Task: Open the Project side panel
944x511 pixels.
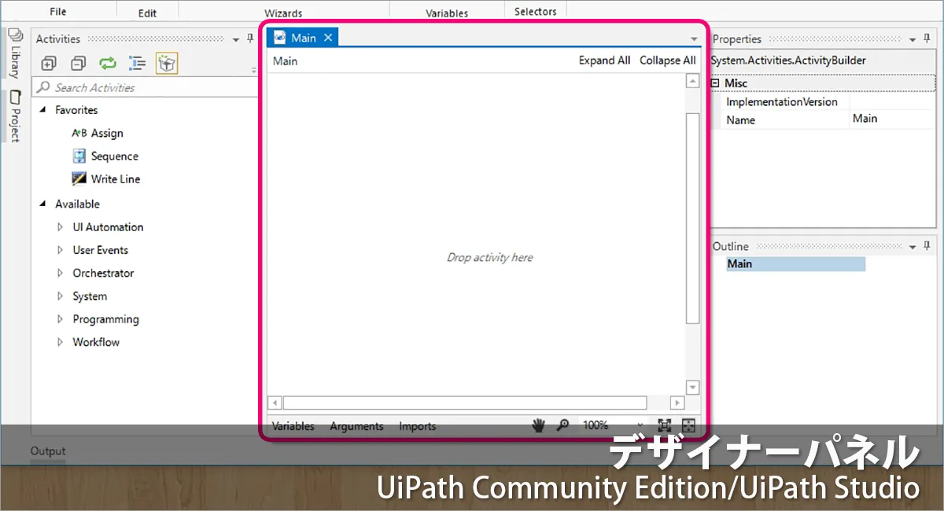Action: point(14,116)
